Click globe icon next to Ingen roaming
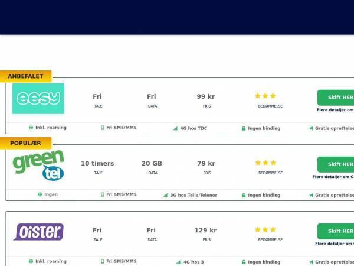This screenshot has height=266, width=354. [40, 194]
